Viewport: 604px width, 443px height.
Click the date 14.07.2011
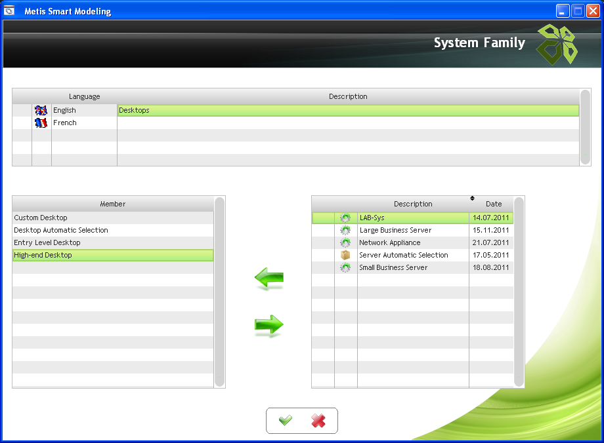click(491, 218)
